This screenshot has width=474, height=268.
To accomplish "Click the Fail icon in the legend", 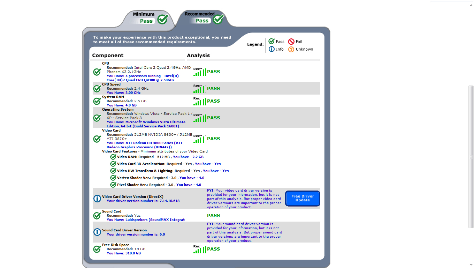I will [x=291, y=42].
